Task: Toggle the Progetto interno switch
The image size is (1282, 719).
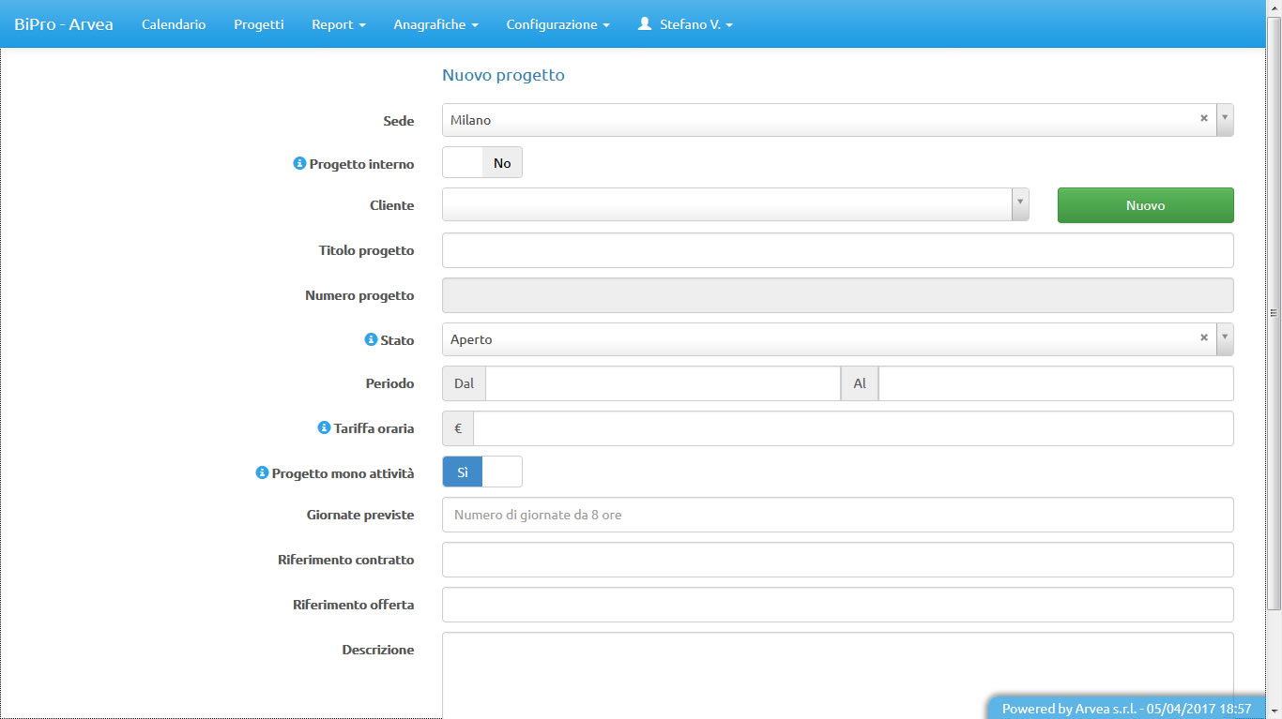Action: (x=481, y=163)
